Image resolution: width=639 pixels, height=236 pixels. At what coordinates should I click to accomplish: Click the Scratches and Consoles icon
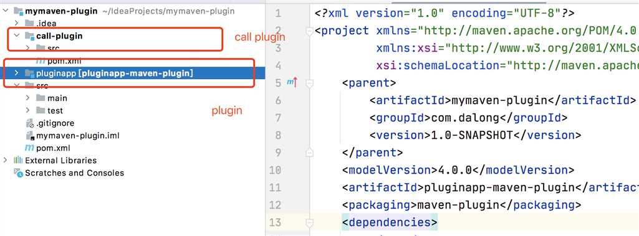tap(18, 173)
